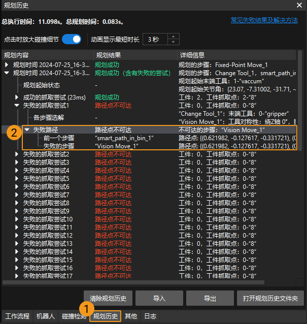This screenshot has height=324, width=307.
Task: Switch to 工作流程 tab
Action: [17, 316]
